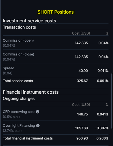113x146 pixels.
Task: Click the Commission (open) label
Action: pyautogui.click(x=18, y=40)
